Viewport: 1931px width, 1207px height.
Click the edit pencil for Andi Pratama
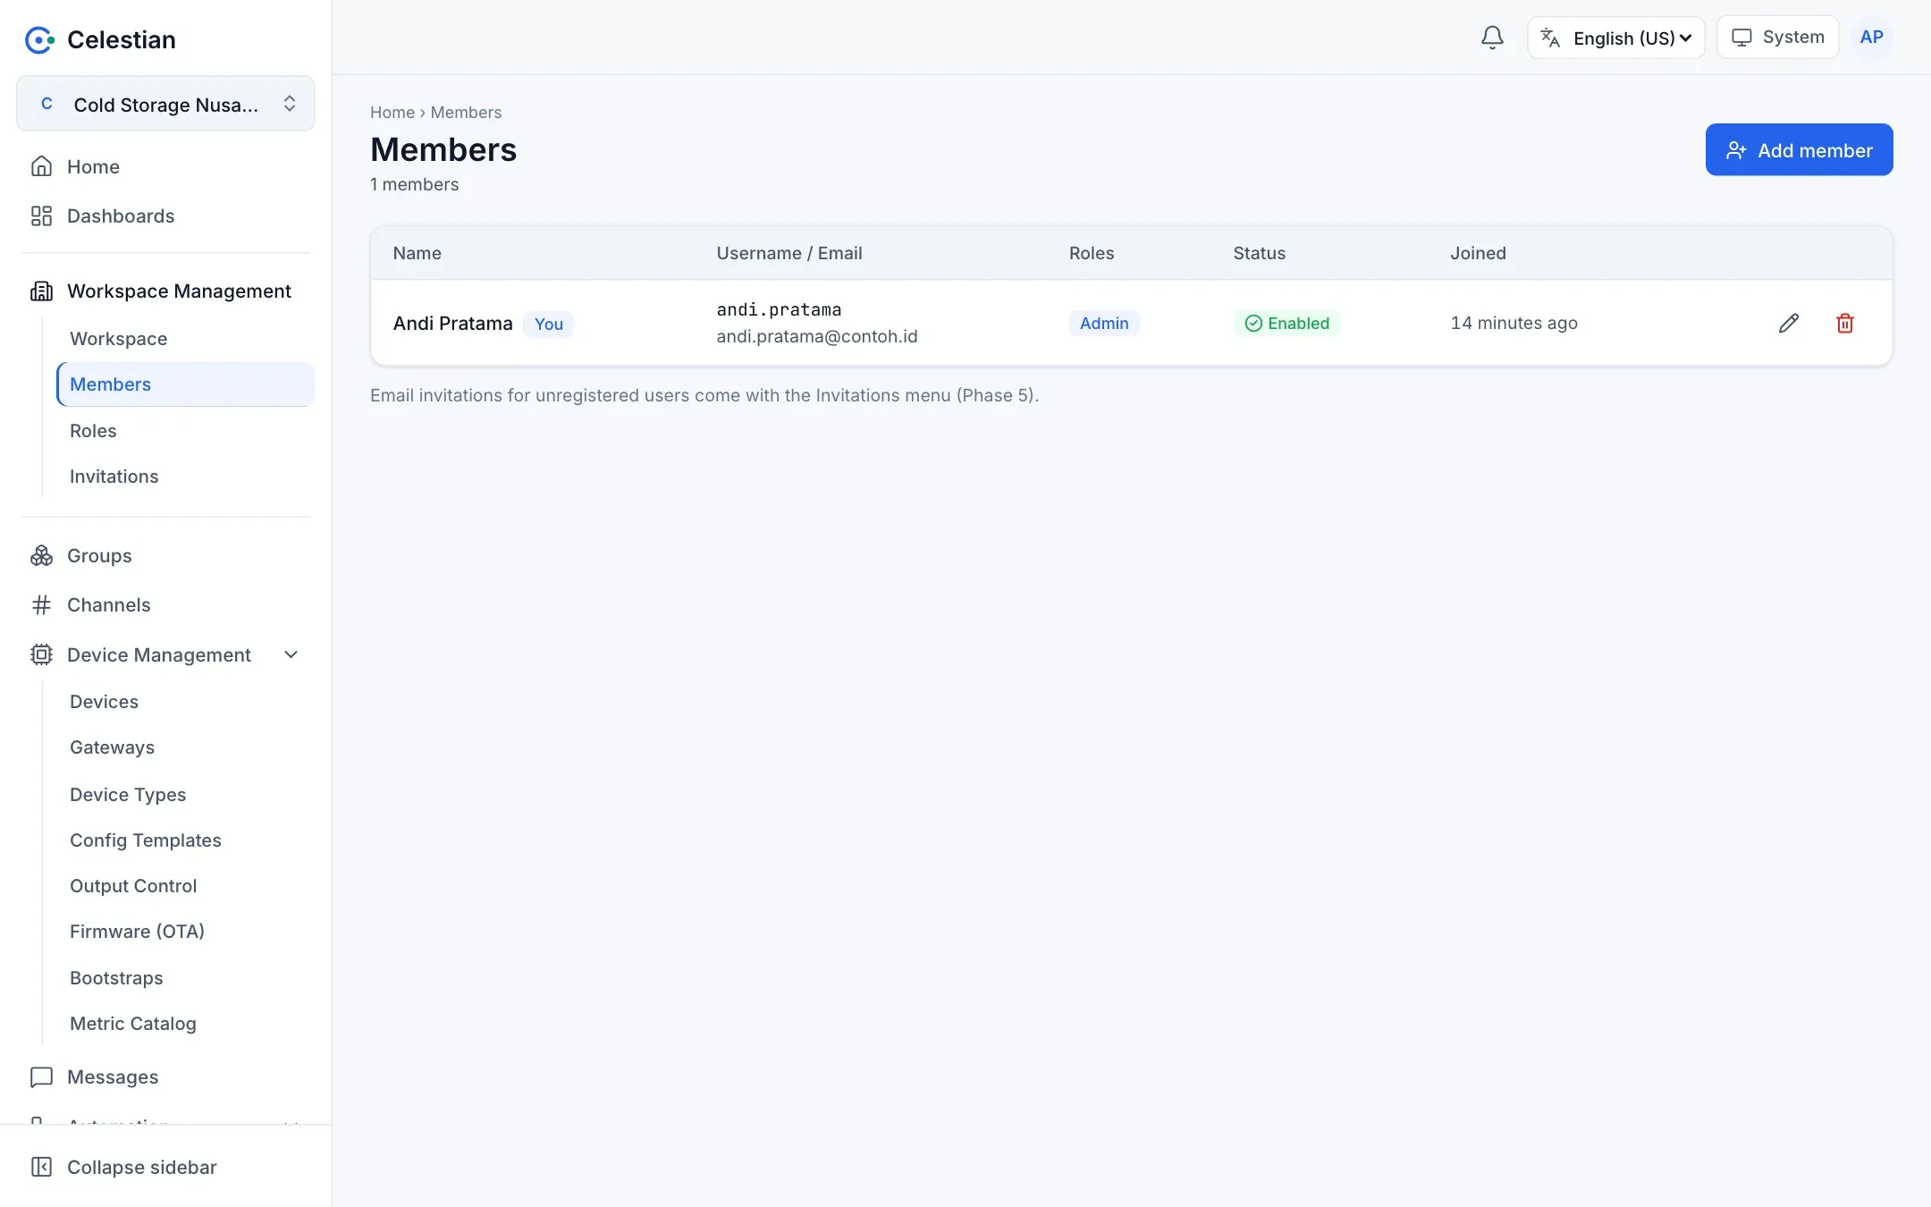point(1789,323)
